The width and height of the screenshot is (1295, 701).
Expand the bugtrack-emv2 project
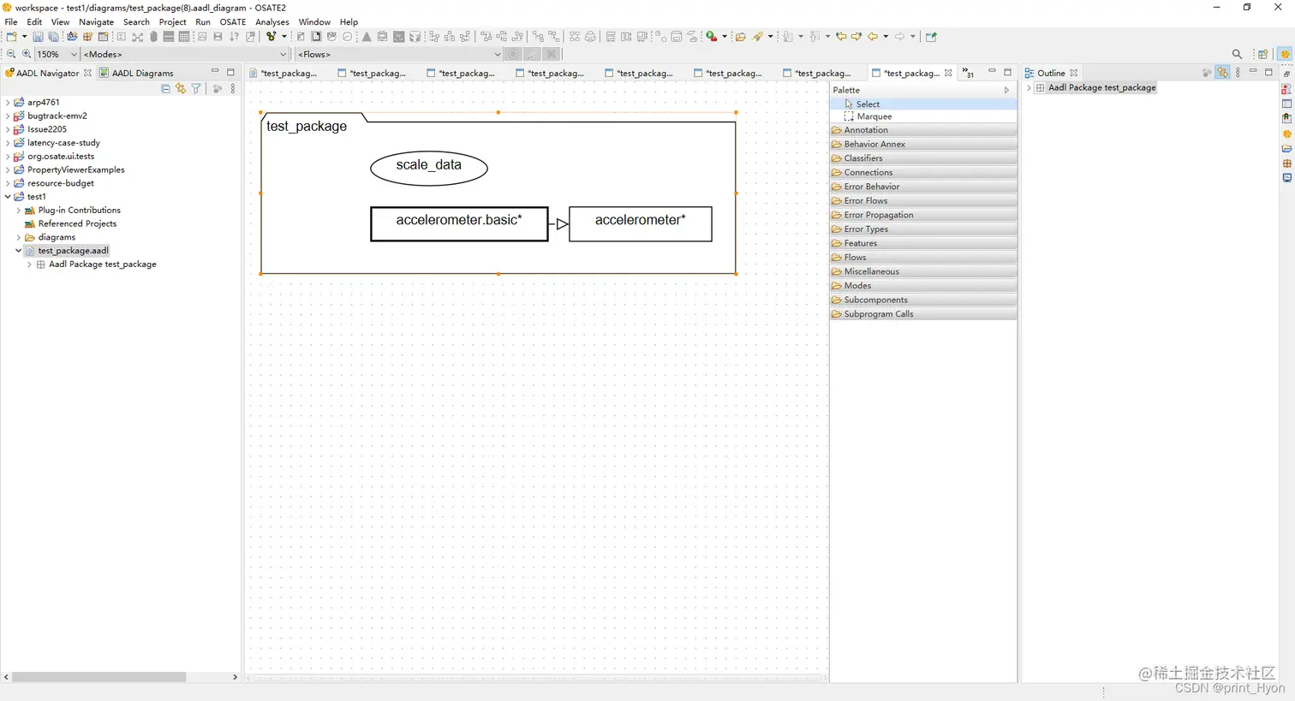(x=8, y=116)
